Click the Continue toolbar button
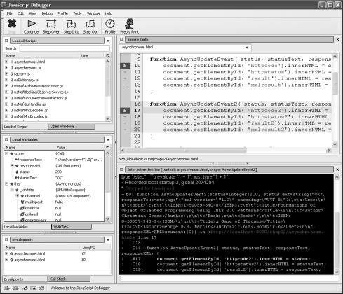The image size is (343, 294). [x=31, y=26]
